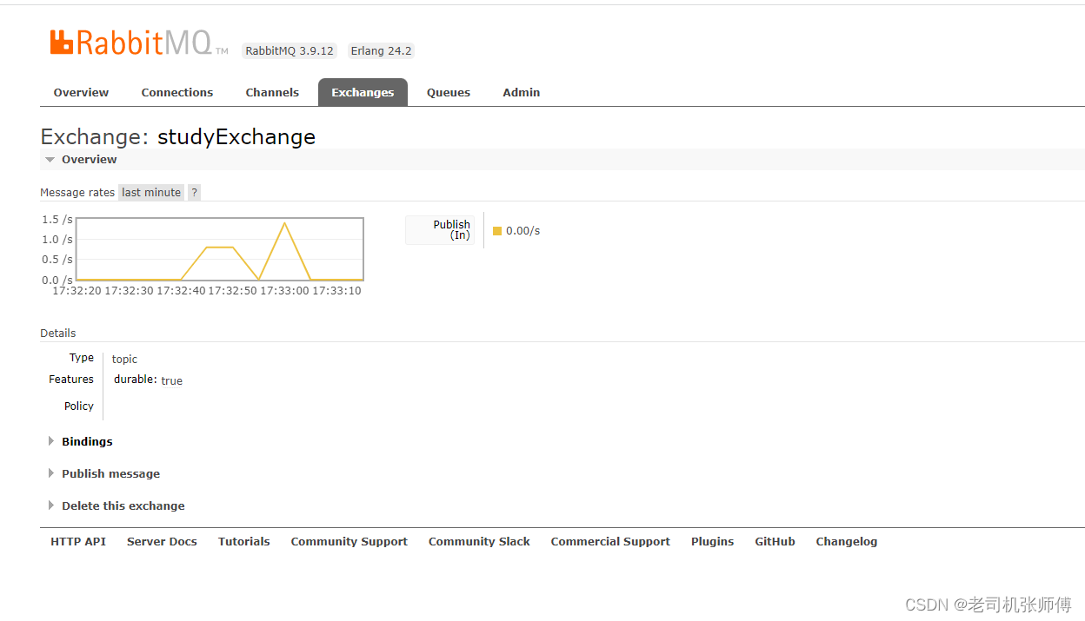Click the RabbitMQ logo
The height and width of the screenshot is (621, 1085).
click(x=139, y=43)
